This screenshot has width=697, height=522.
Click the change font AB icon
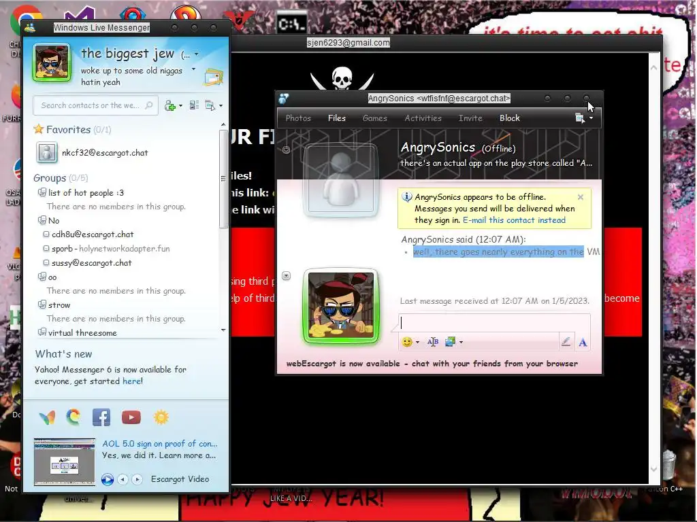tap(432, 342)
